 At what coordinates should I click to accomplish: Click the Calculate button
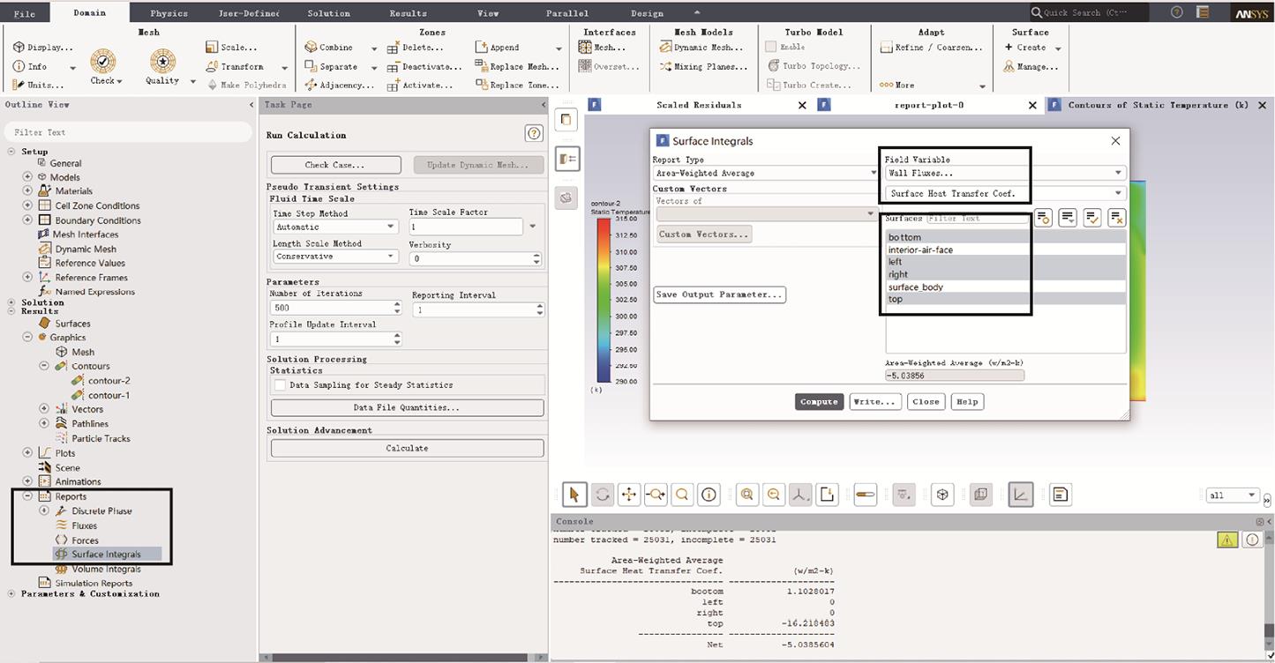tap(407, 448)
